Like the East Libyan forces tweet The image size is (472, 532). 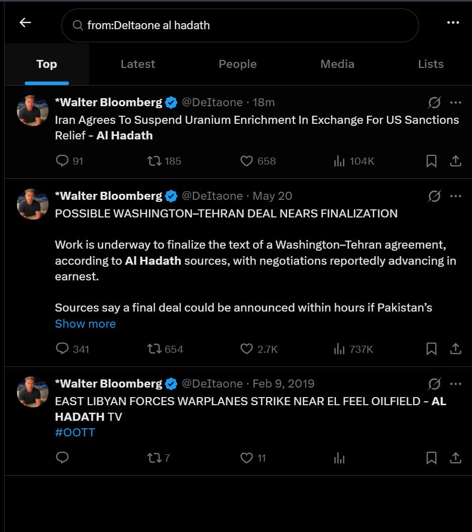[246, 458]
